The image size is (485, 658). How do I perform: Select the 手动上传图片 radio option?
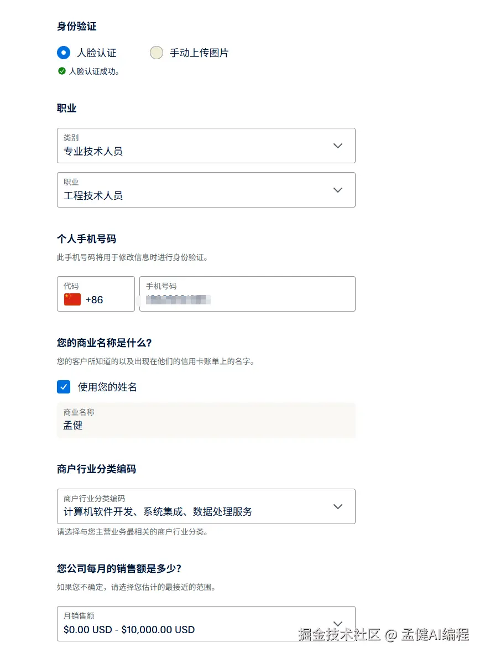157,53
